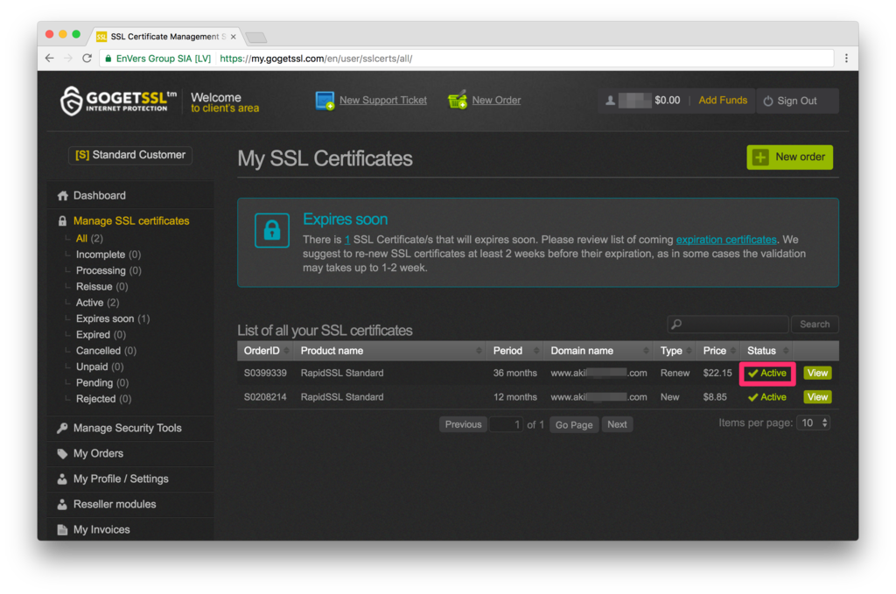The image size is (896, 594).
Task: Open the Add Funds link
Action: (x=722, y=100)
